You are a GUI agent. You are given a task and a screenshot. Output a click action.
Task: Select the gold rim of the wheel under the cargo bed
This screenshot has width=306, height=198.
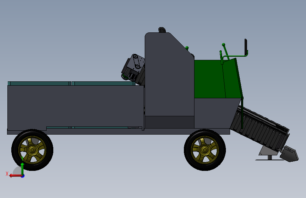pos(32,150)
